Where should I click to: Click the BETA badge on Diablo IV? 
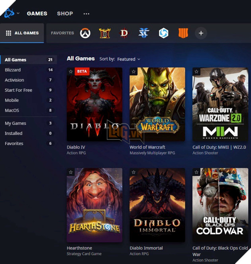(82, 71)
